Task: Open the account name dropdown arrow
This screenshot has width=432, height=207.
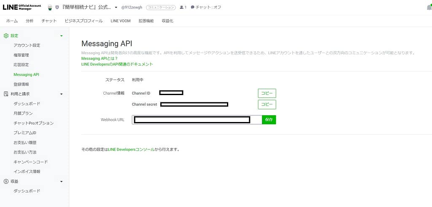Action: point(116,8)
